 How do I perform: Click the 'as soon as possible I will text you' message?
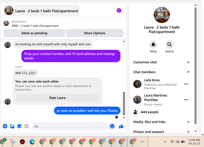pyautogui.click(x=87, y=111)
